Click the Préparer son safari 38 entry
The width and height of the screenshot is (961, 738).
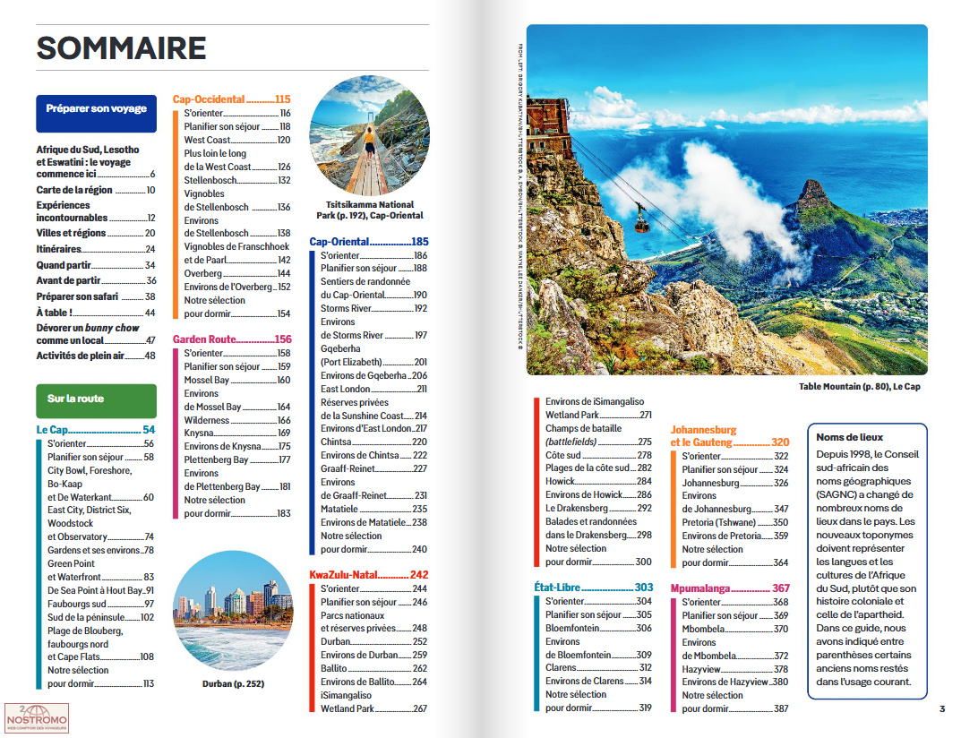(96, 296)
